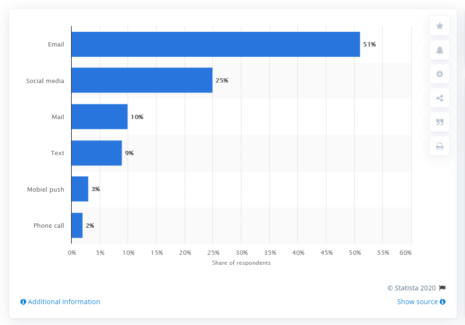The height and width of the screenshot is (325, 465).
Task: Click the Mobiel push bar showing 3%
Action: pyautogui.click(x=79, y=189)
